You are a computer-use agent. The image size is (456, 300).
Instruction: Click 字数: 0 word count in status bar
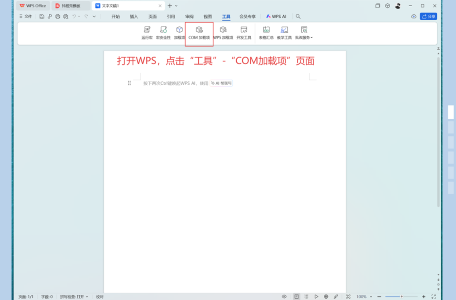pos(47,297)
